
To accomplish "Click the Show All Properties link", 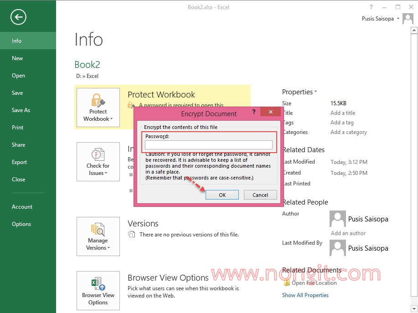I will [305, 295].
